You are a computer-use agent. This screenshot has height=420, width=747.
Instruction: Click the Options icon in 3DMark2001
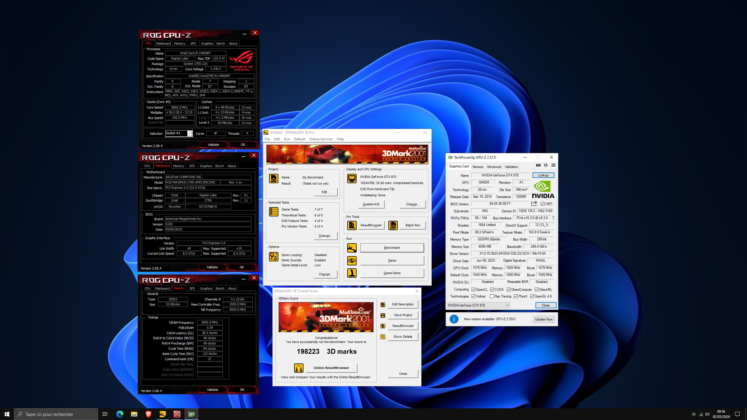(x=274, y=257)
